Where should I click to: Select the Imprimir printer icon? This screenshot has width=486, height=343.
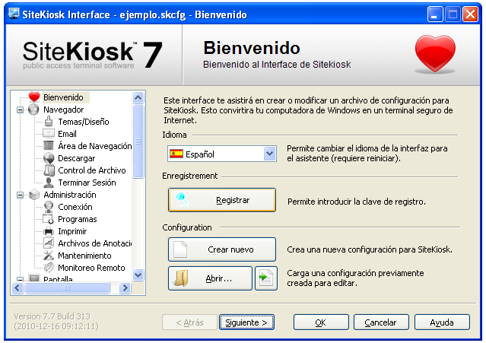(x=49, y=231)
